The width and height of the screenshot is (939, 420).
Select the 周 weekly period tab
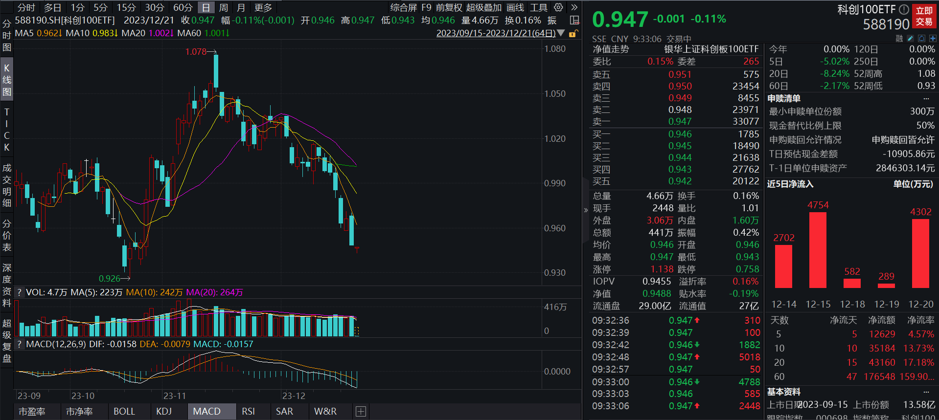tap(224, 7)
